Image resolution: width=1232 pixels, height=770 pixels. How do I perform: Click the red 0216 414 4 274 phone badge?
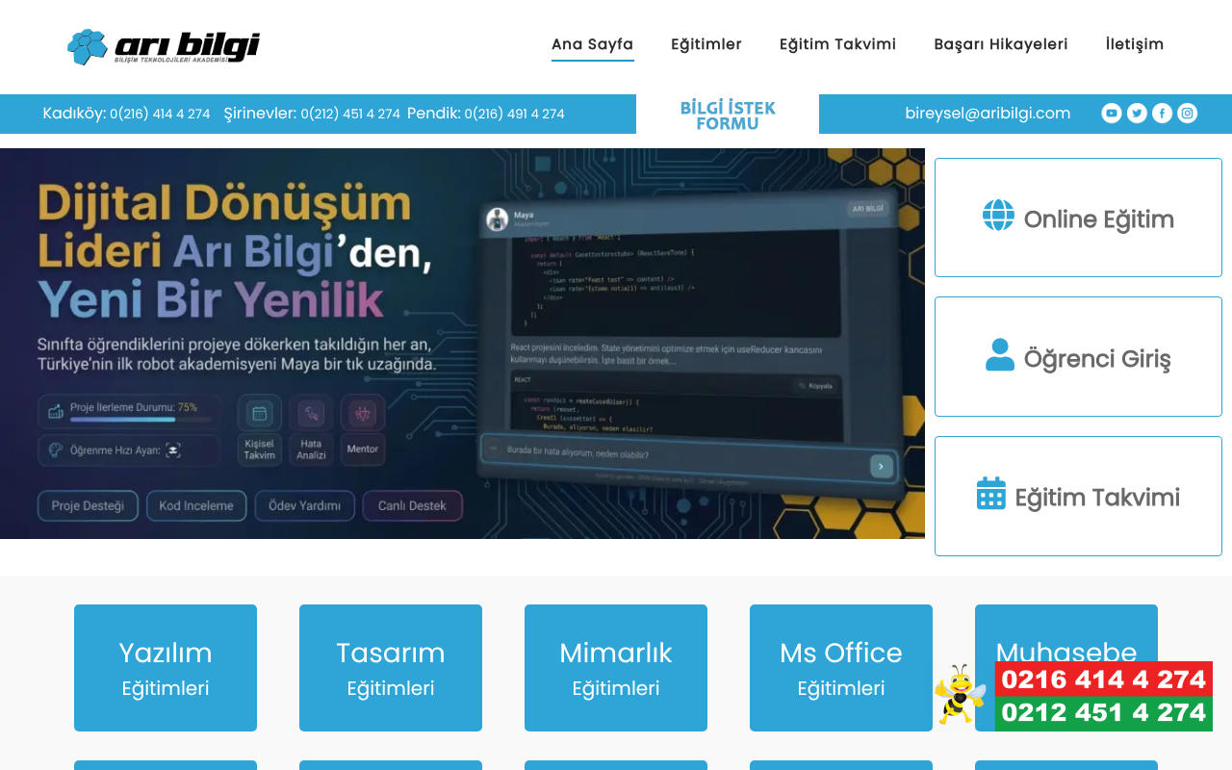[x=1103, y=680]
